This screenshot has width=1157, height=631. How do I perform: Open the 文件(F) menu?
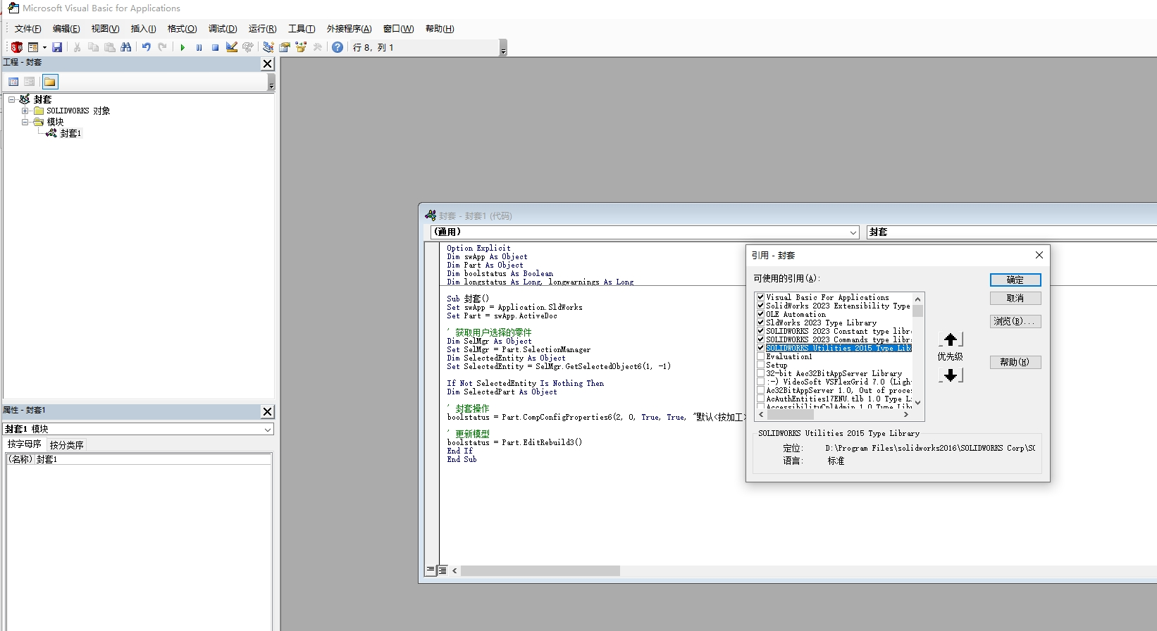click(x=28, y=29)
